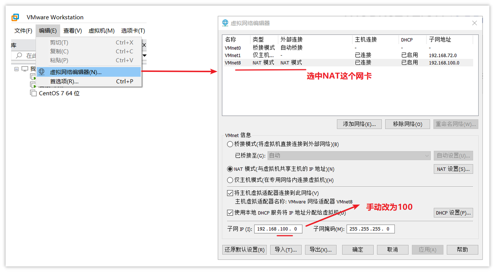Click the 添加网络(E)... button

pos(359,124)
